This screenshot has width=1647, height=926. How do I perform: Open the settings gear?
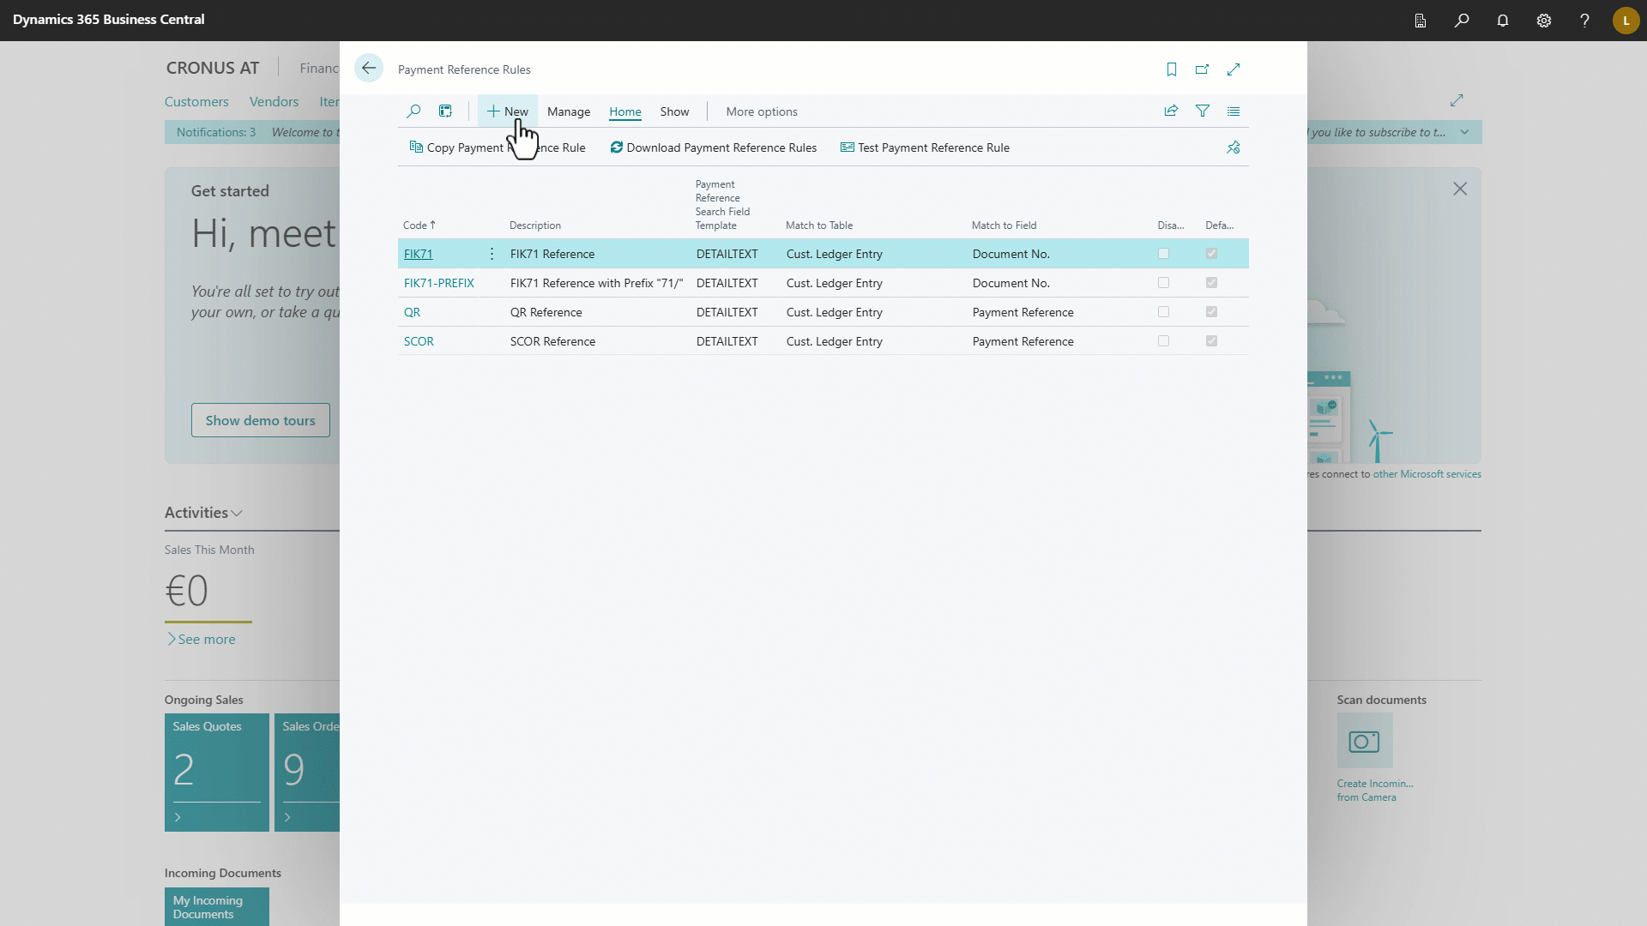coord(1544,21)
